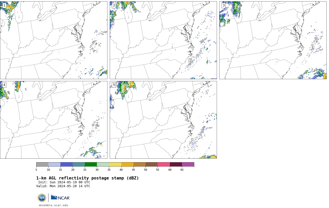Select the pale green 30-35 dBZ swatch
329x208 pixels.
tap(103, 165)
